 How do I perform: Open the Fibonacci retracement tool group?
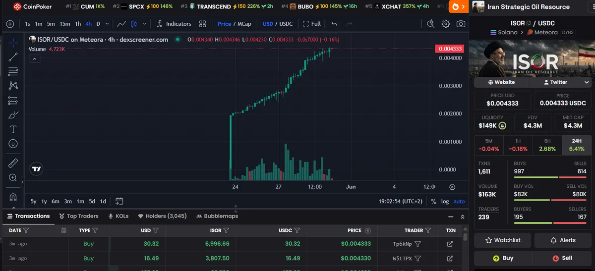click(x=13, y=71)
